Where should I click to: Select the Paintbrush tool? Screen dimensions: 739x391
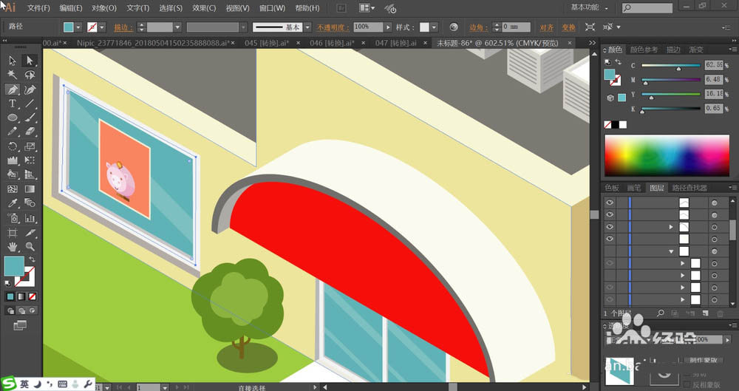click(x=30, y=118)
